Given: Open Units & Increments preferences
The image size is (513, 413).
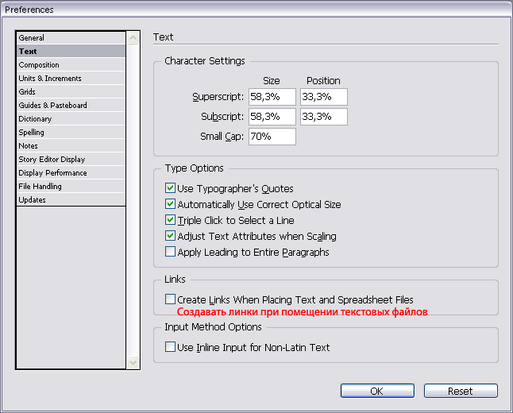Looking at the screenshot, I should point(71,78).
